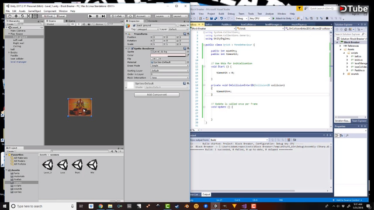Click Visual Studio feedback filter icon
This screenshot has height=210, width=374.
click(x=299, y=9)
